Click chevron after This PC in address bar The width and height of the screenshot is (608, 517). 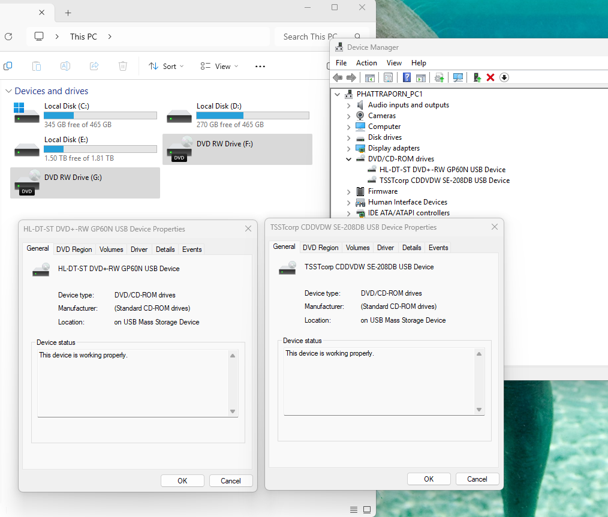(110, 37)
